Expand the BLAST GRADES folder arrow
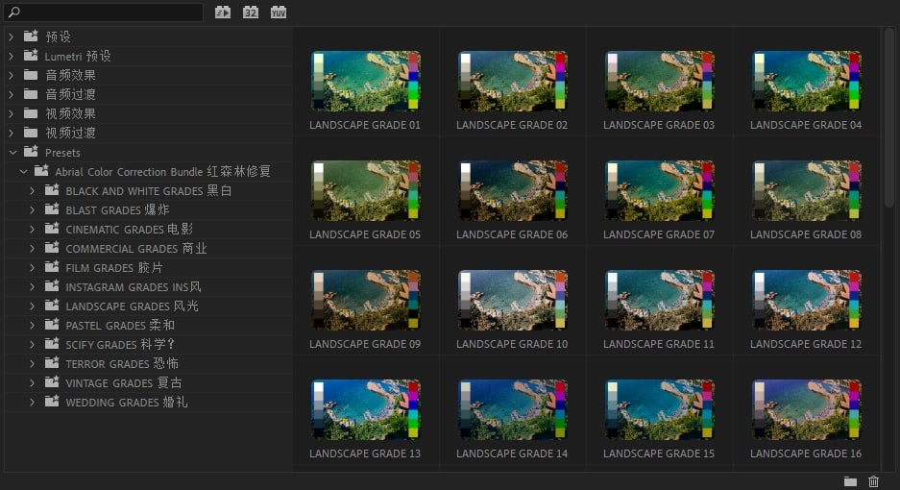 [x=32, y=209]
